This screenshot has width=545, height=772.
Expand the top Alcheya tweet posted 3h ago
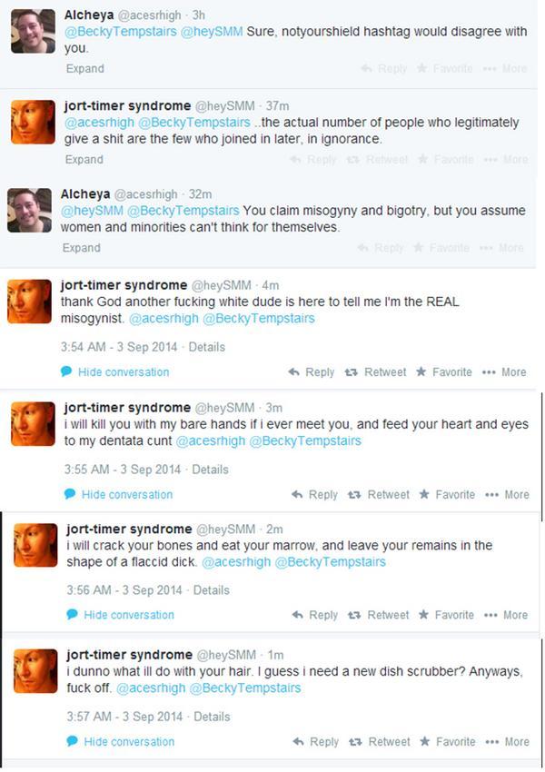click(84, 69)
